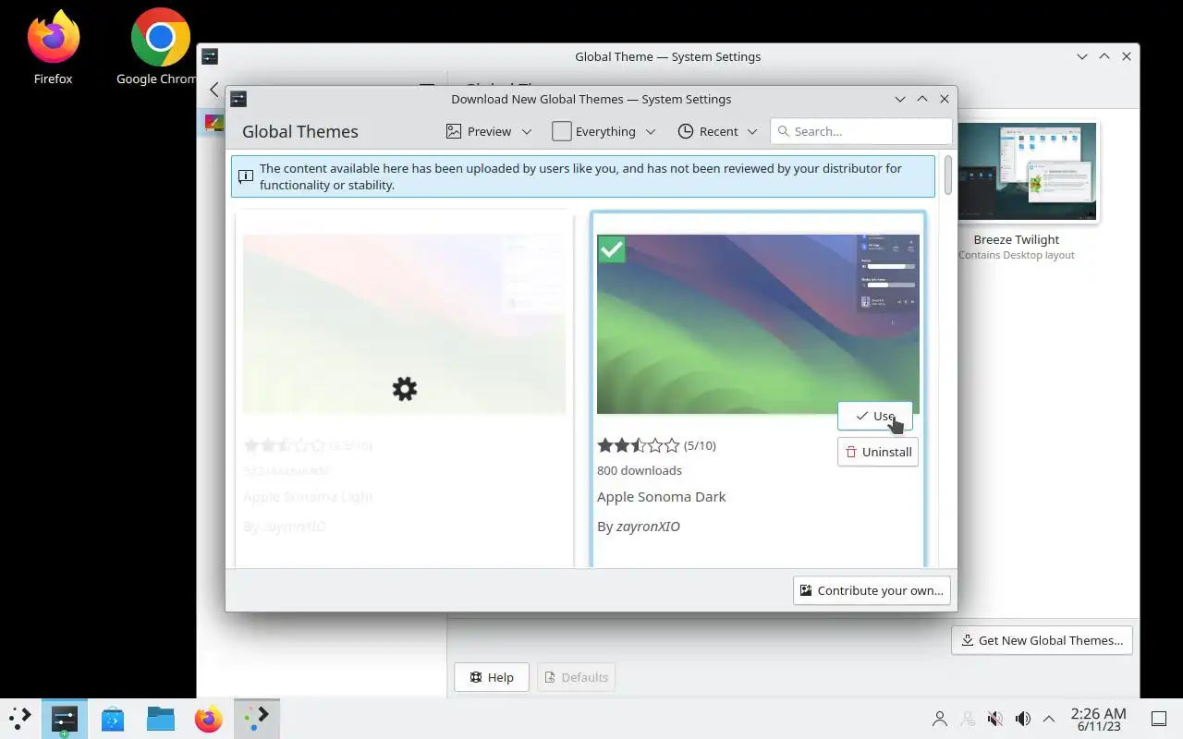Screen dimensions: 1183x739
Task: Open the Dolphin file manager from taskbar
Action: [161, 718]
